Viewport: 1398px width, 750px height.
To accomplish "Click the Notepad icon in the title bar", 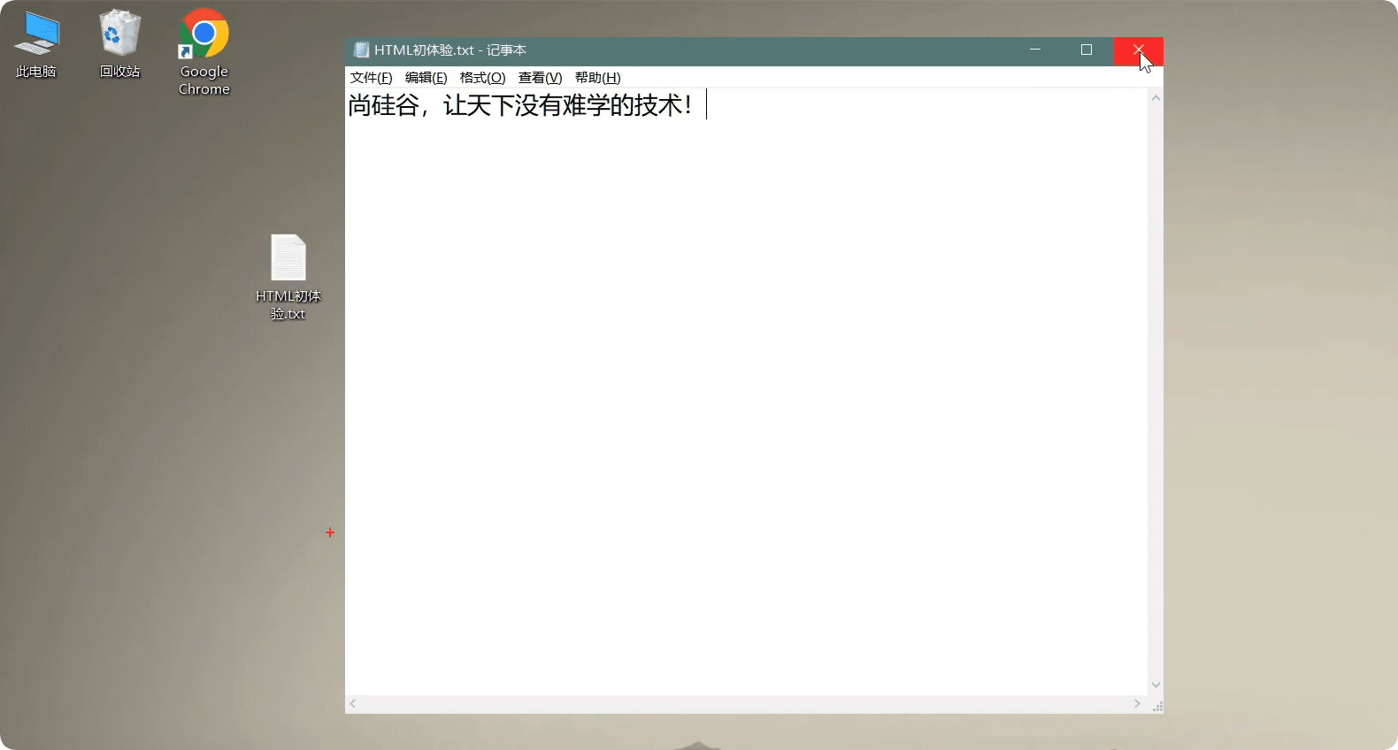I will point(361,50).
